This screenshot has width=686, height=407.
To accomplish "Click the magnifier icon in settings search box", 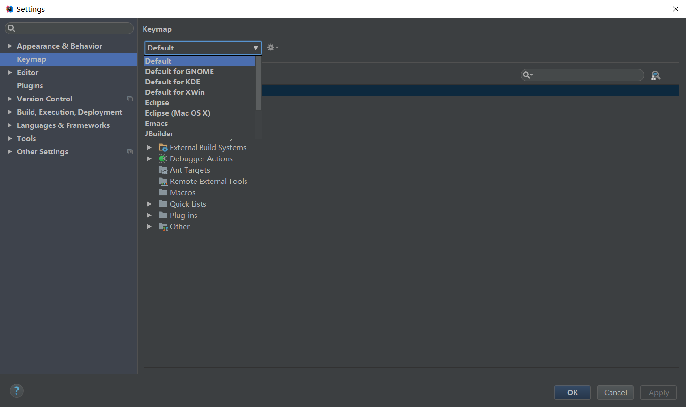I will tap(12, 28).
